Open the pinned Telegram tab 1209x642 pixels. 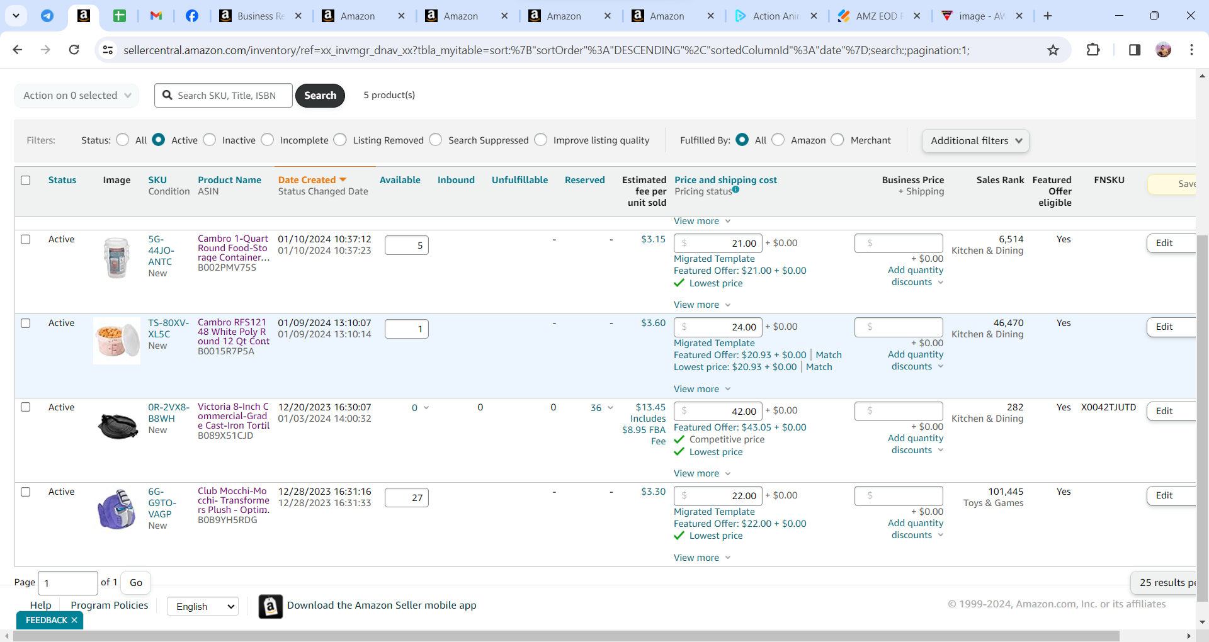tap(47, 16)
